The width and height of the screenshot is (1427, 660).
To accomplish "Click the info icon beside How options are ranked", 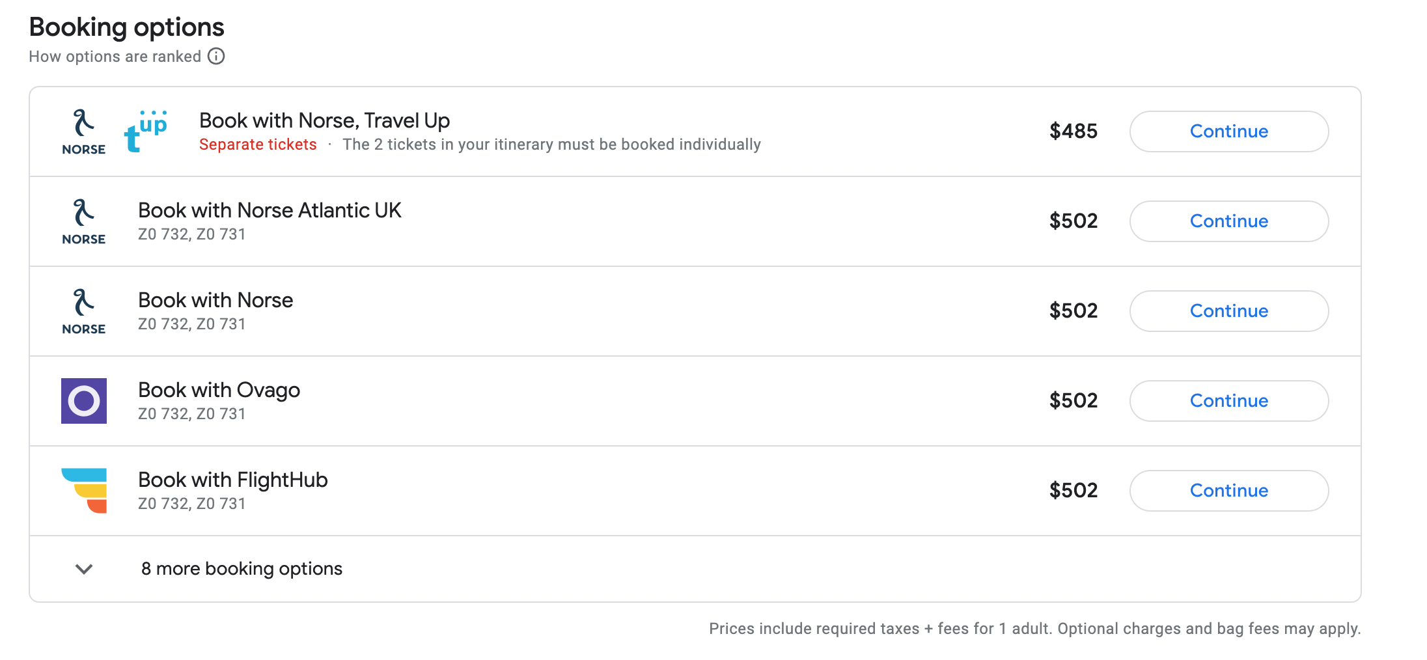I will [x=216, y=57].
